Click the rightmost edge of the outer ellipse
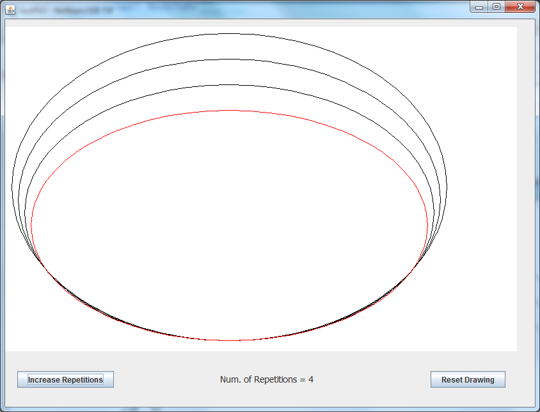This screenshot has height=412, width=540. point(447,187)
